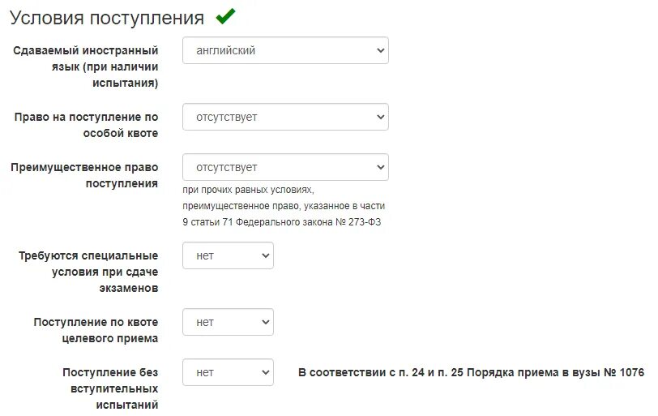
Task: Open the foreign language dropdown showing английский
Action: pyautogui.click(x=285, y=50)
